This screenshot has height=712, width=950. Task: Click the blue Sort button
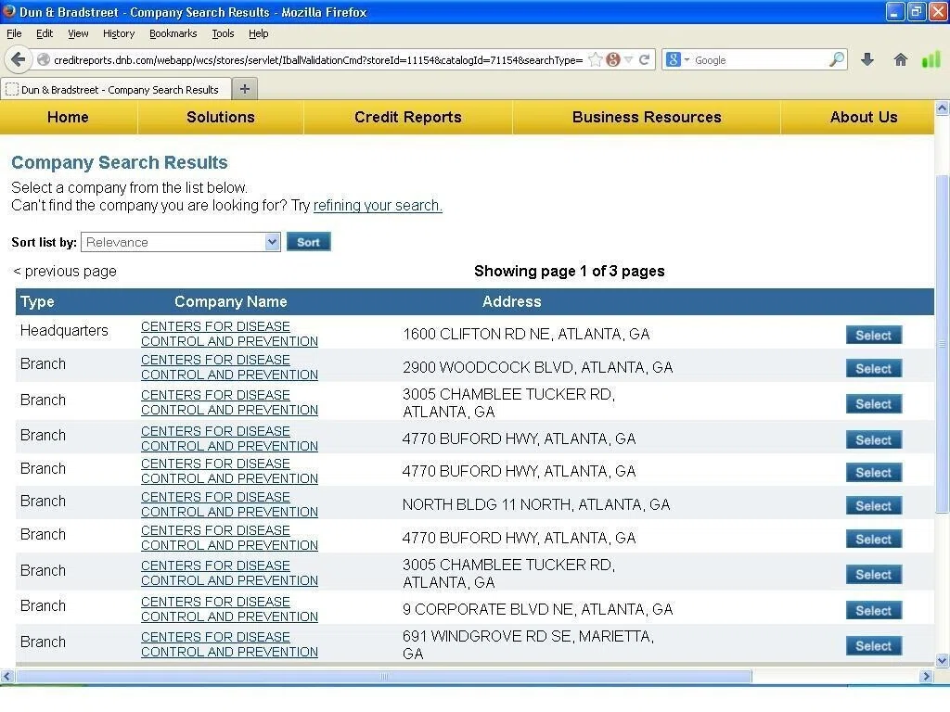pos(308,242)
